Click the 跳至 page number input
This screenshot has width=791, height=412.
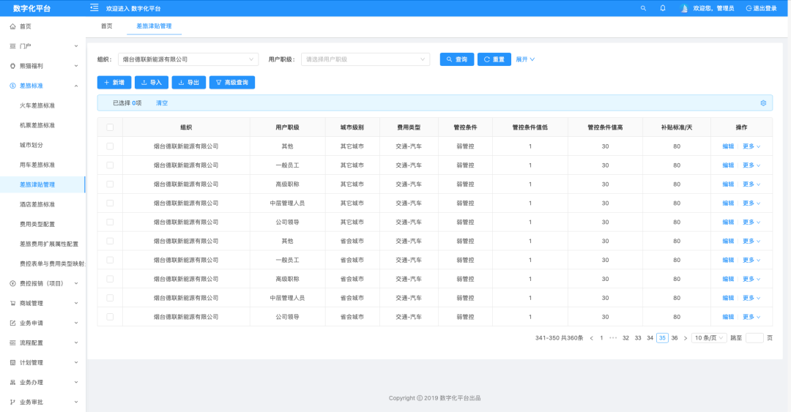(754, 338)
